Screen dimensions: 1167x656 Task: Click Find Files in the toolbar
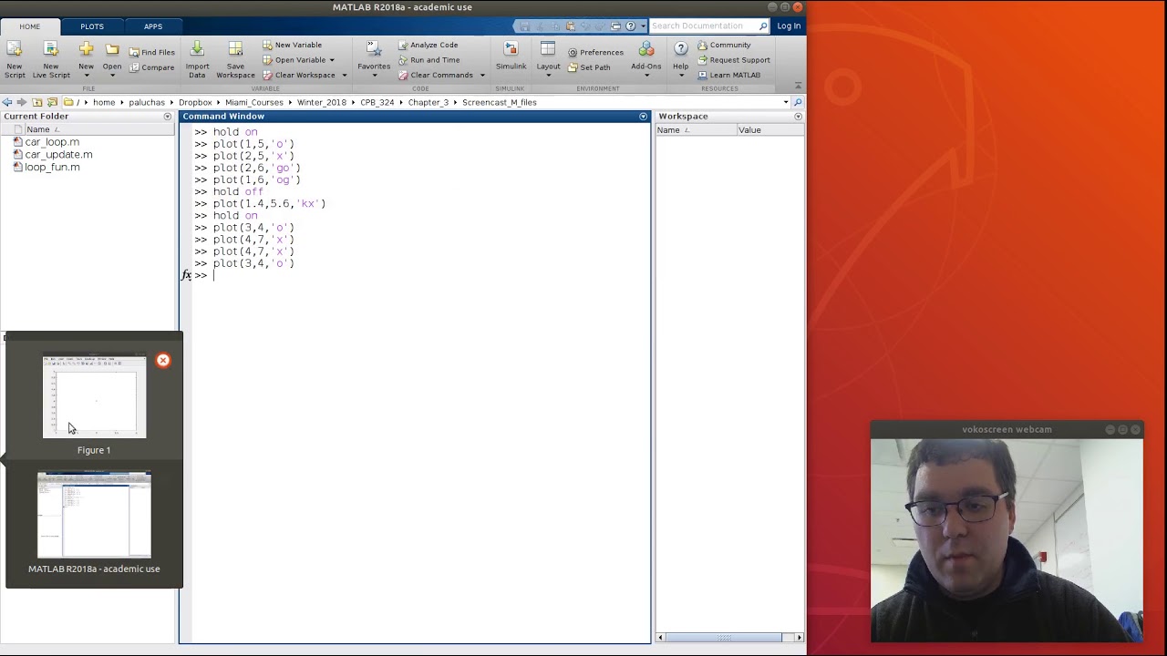point(151,52)
